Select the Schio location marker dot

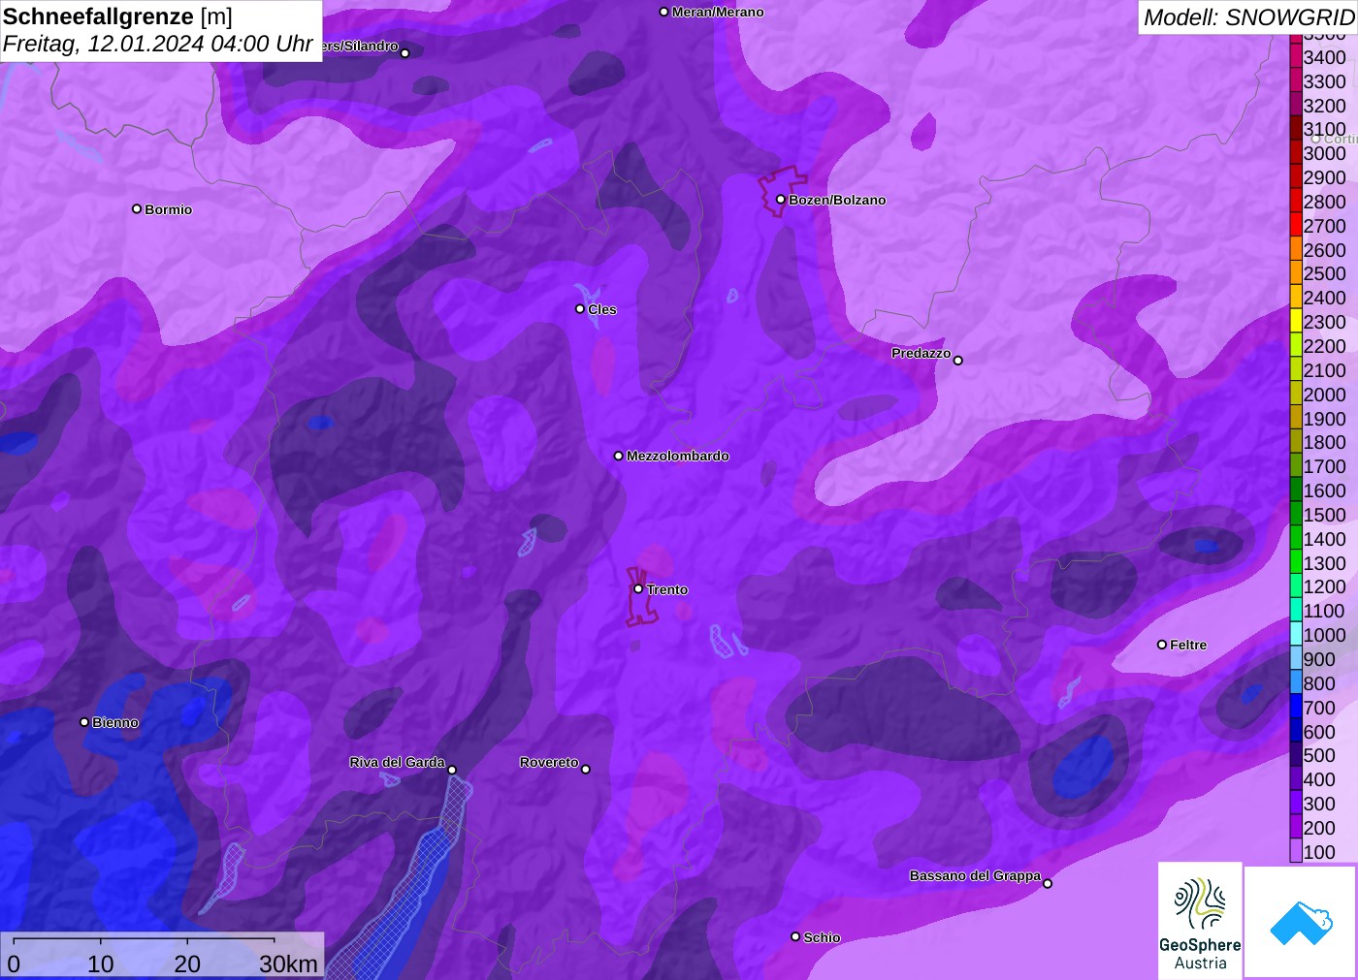[795, 936]
